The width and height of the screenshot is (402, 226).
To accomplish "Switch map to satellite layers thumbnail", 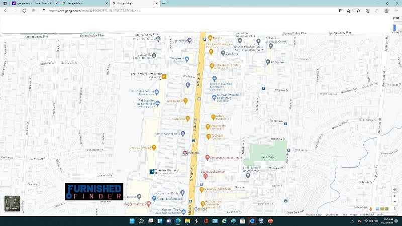I will [12, 203].
